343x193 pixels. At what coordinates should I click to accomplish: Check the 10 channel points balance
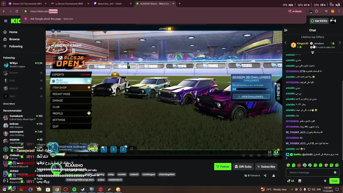290,181
